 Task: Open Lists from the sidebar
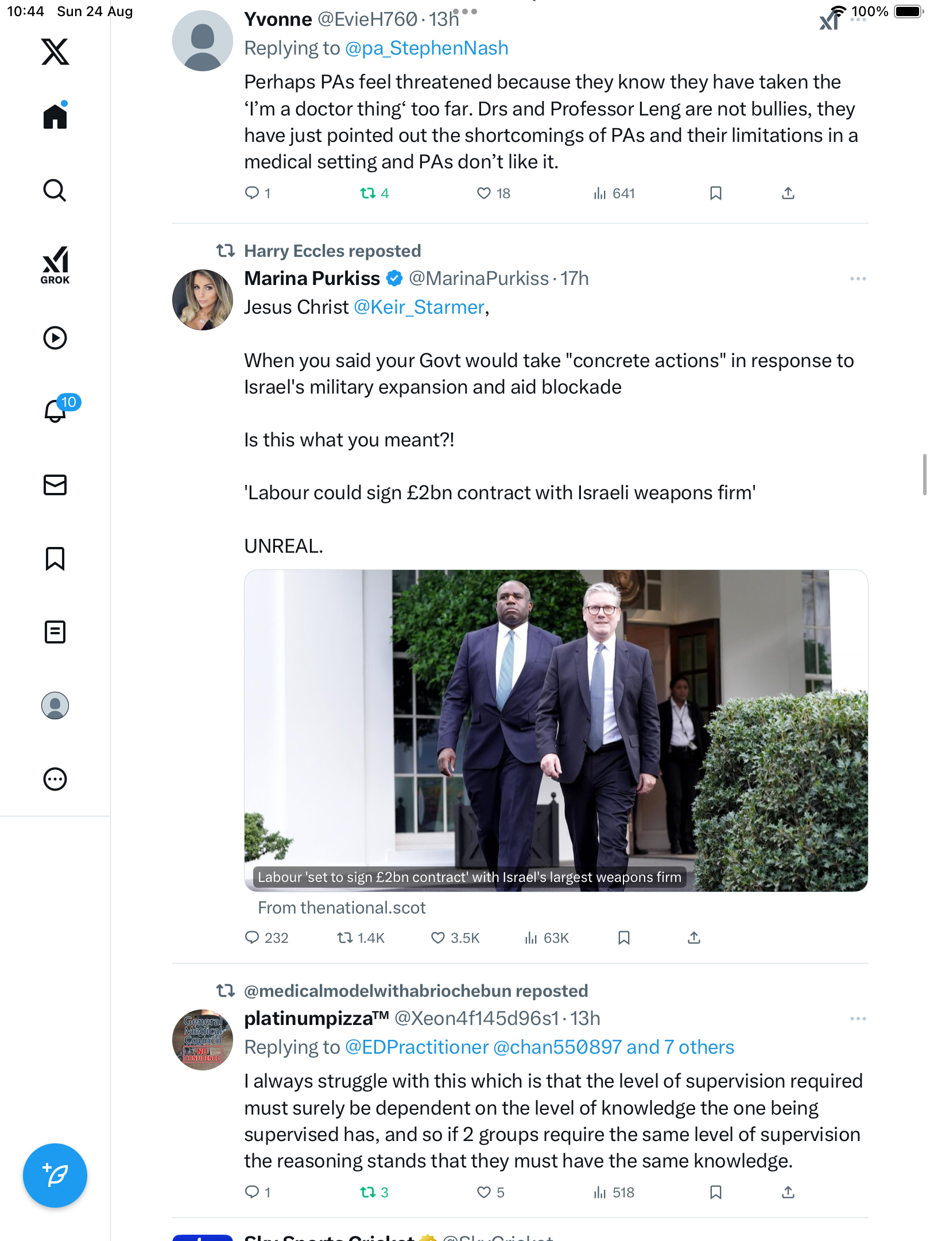(55, 632)
